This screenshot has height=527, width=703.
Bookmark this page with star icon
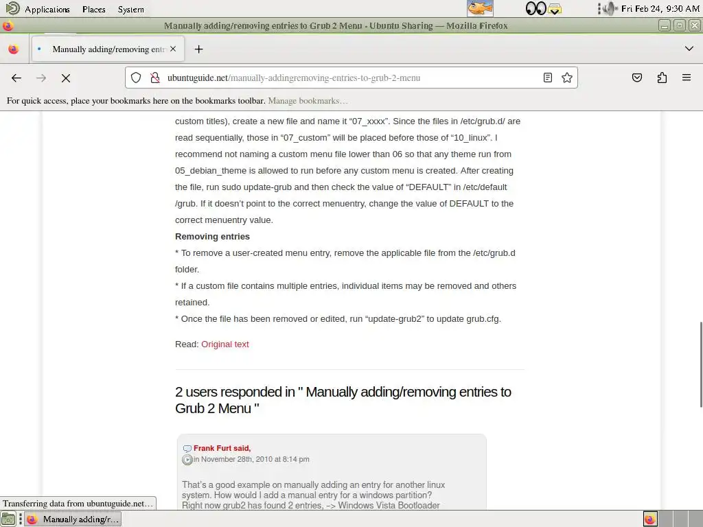pos(566,78)
